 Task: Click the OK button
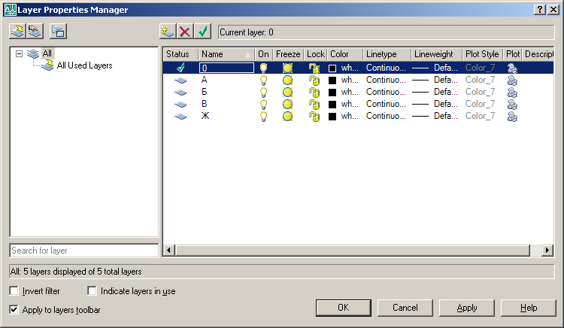[343, 308]
